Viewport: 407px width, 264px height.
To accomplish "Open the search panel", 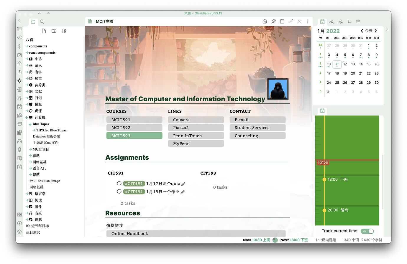I will point(42,22).
